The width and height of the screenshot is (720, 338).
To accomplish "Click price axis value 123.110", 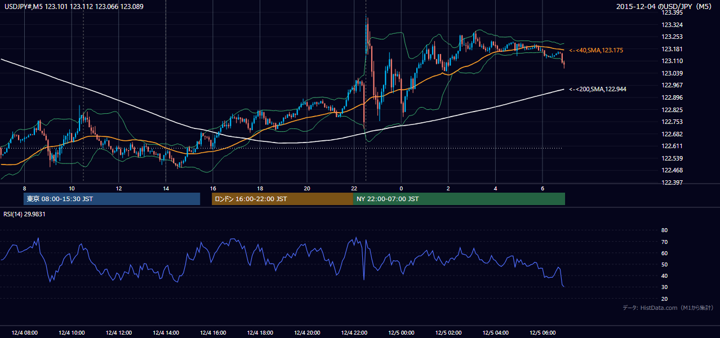I will pyautogui.click(x=672, y=61).
